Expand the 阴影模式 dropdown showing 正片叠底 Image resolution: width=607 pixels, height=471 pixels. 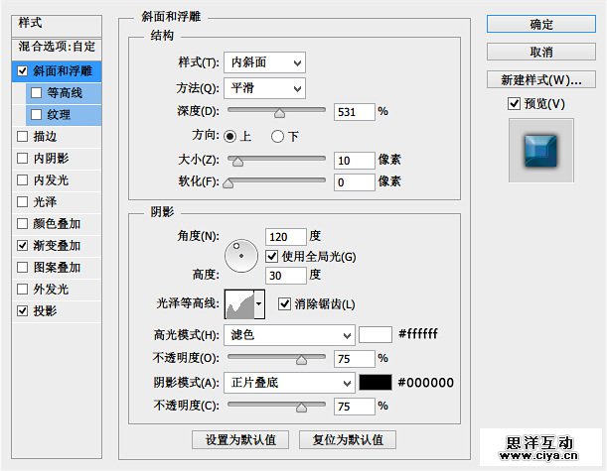tap(289, 383)
